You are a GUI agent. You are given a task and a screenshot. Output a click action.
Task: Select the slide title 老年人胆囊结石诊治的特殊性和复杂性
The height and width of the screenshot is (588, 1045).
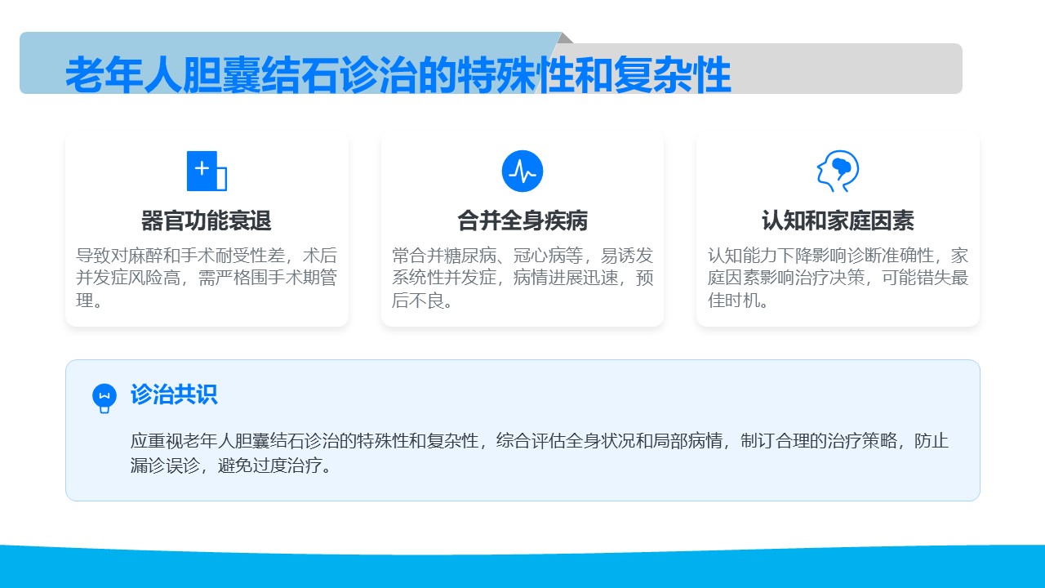pos(398,75)
